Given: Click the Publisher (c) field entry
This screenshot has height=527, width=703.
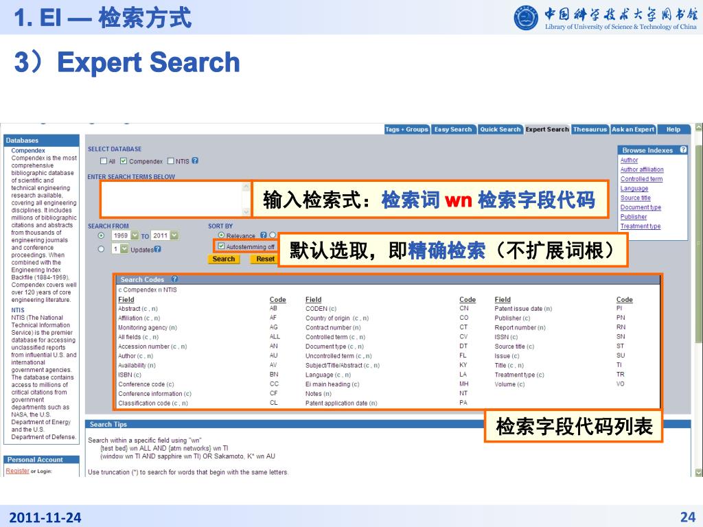Looking at the screenshot, I should [512, 318].
